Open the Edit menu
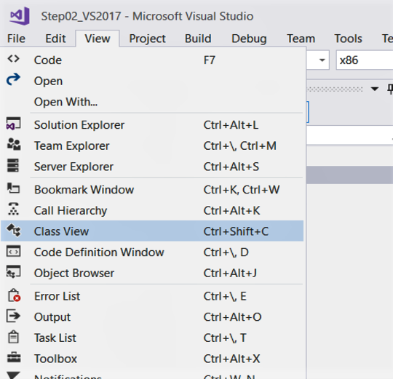This screenshot has height=379, width=393. point(55,39)
